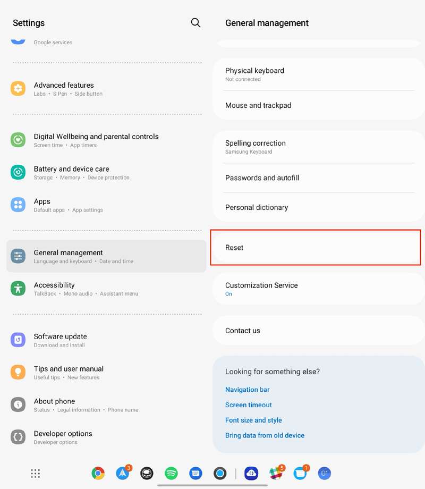Launch Spotify from the taskbar
The image size is (425, 489).
click(x=171, y=473)
